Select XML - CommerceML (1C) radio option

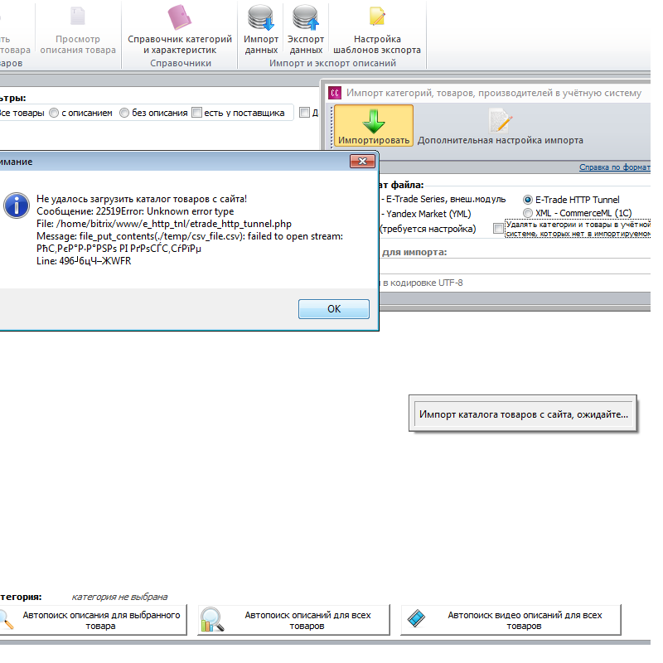tap(528, 213)
